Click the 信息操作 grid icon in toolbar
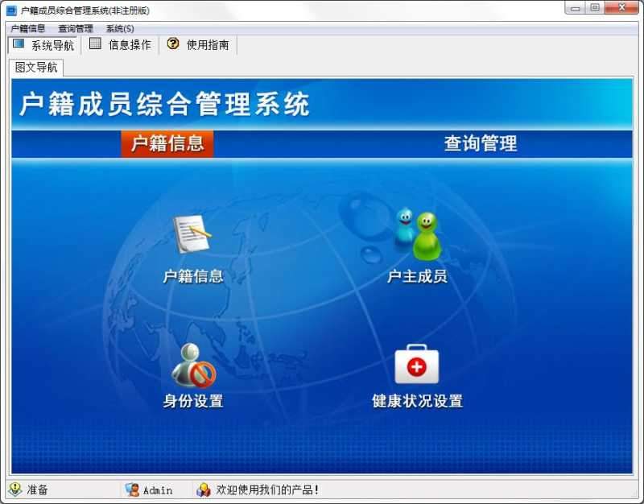The image size is (644, 504). (94, 44)
